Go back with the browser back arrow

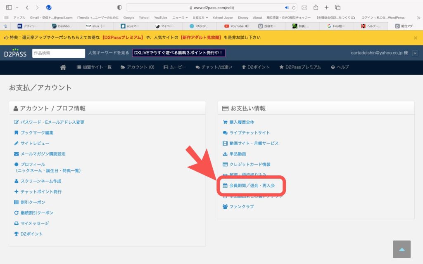click(27, 7)
